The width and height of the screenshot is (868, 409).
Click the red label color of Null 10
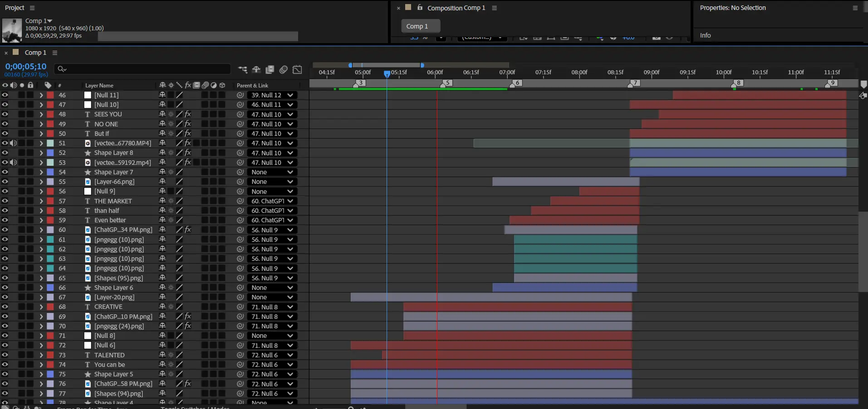pyautogui.click(x=50, y=105)
